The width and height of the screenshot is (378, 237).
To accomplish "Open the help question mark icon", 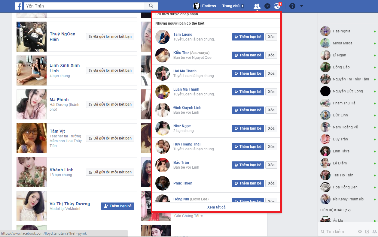I will [292, 6].
